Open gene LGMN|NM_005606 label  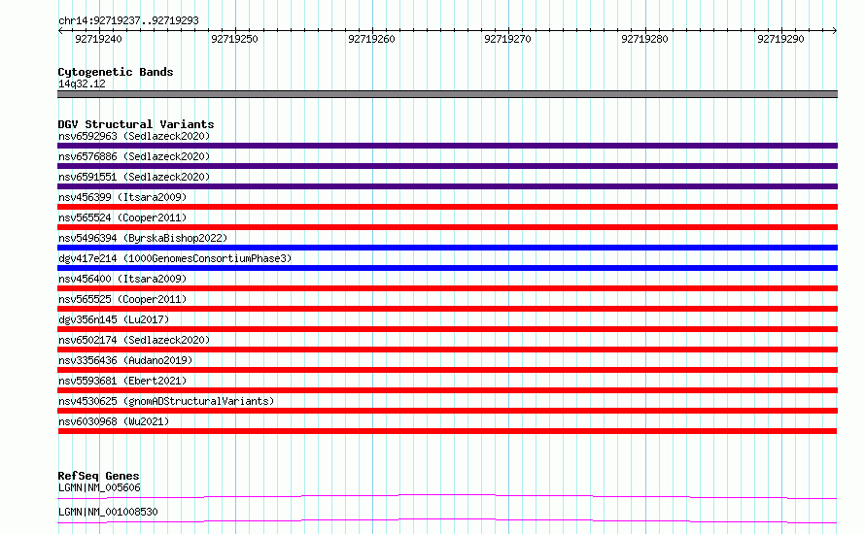pos(99,487)
